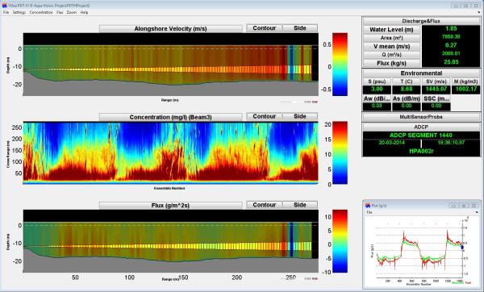484x292 pixels.
Task: Select the Flux (kg/s) button
Action: [x=391, y=63]
